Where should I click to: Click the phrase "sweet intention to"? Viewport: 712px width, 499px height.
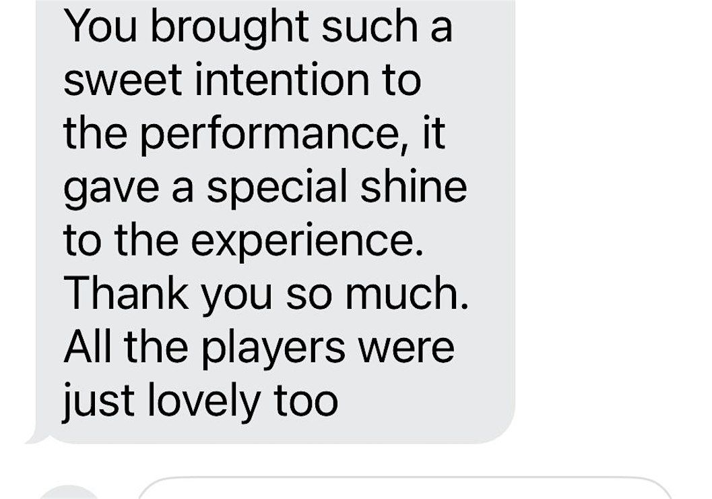(x=242, y=80)
